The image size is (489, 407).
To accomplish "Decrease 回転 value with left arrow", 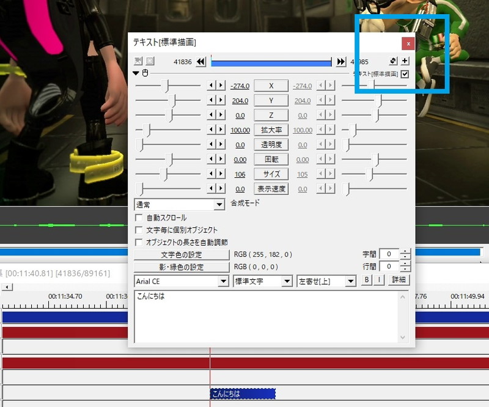I will [211, 159].
